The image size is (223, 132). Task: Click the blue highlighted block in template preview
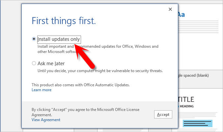pos(198,124)
